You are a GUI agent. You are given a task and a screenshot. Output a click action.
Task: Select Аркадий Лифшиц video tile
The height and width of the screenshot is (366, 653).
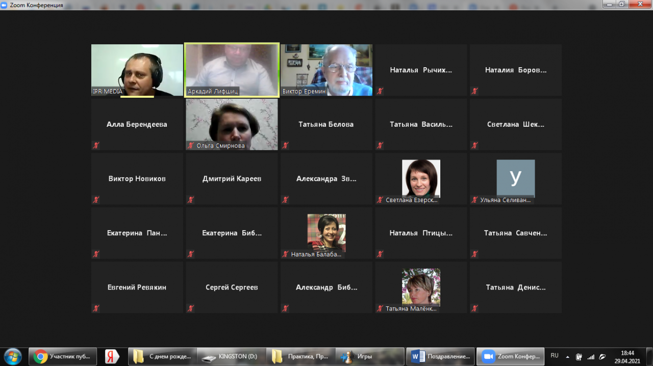pos(232,69)
